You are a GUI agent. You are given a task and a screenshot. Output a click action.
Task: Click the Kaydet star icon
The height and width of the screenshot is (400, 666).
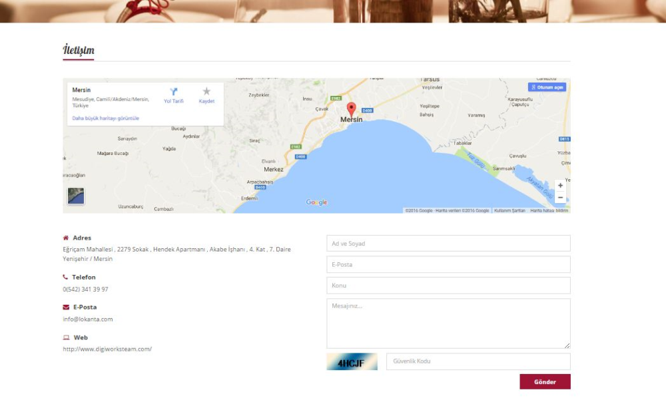pyautogui.click(x=206, y=91)
